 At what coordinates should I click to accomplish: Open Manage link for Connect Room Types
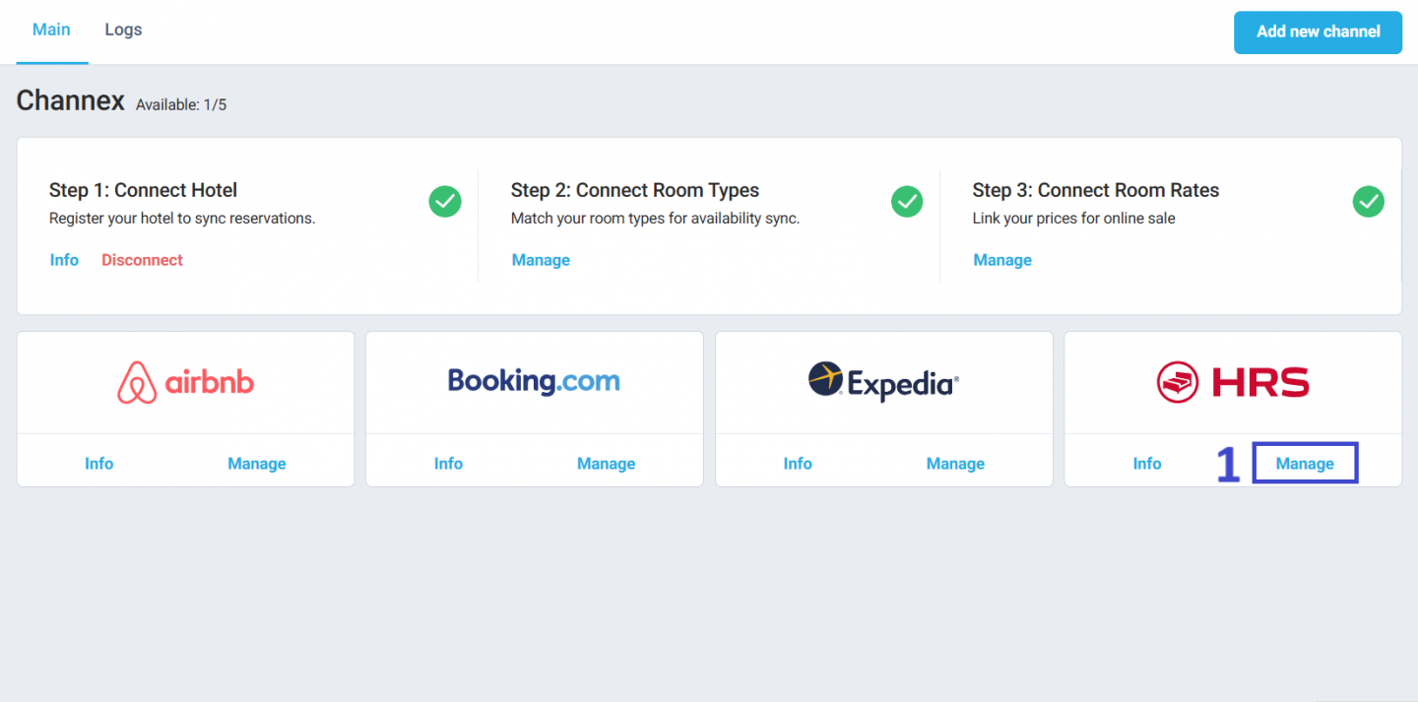tap(541, 260)
